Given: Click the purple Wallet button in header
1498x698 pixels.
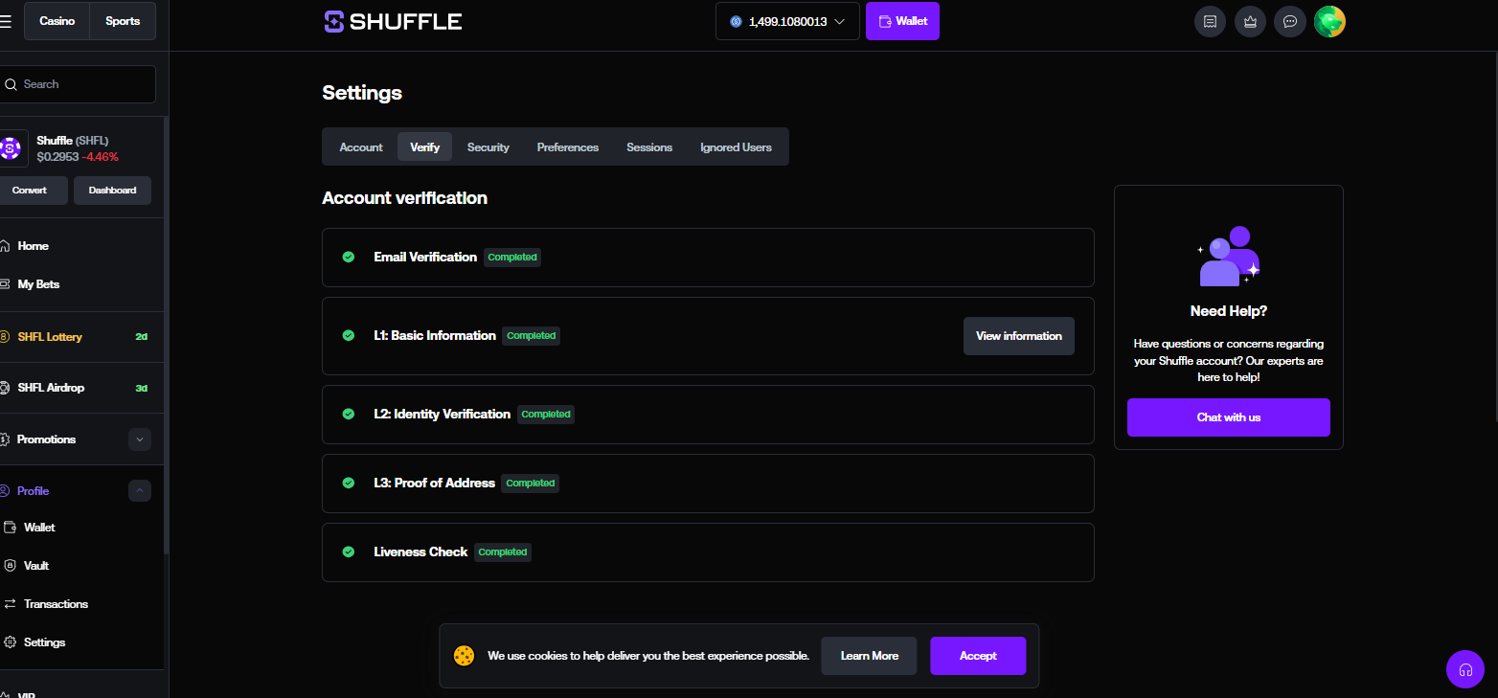Looking at the screenshot, I should pyautogui.click(x=902, y=21).
